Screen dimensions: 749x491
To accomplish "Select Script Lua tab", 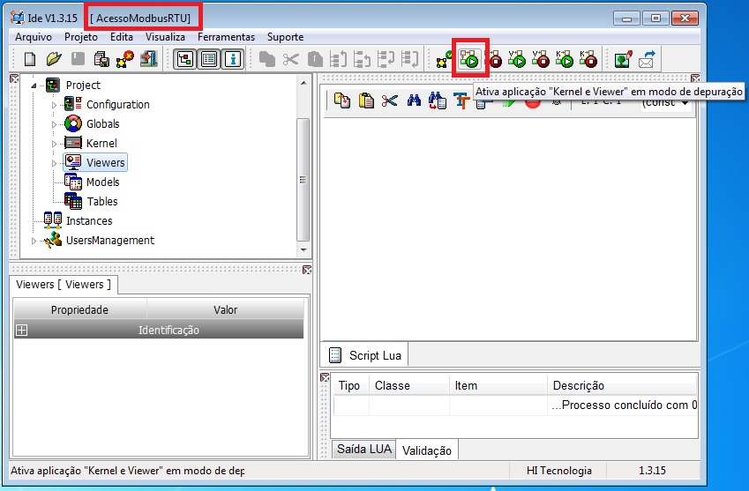I will tap(366, 355).
